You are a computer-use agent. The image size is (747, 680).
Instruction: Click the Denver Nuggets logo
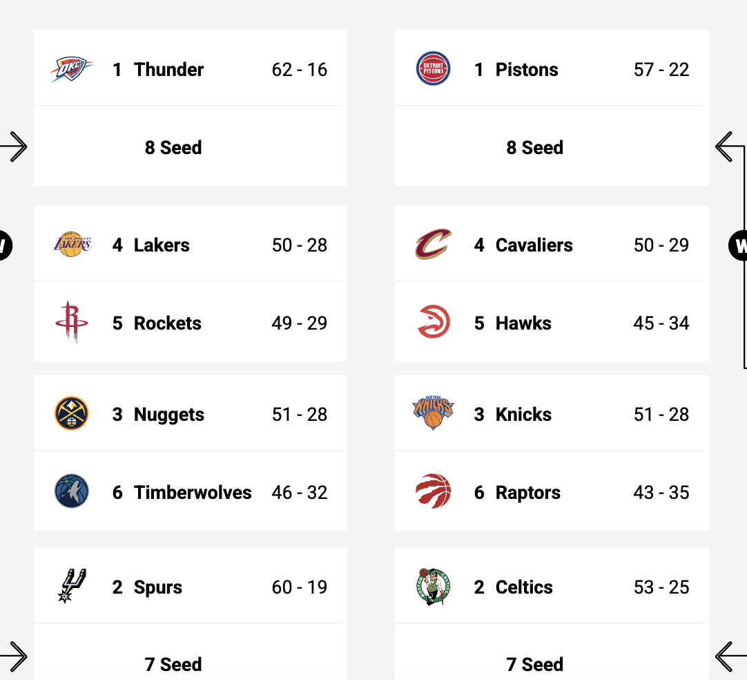point(72,414)
